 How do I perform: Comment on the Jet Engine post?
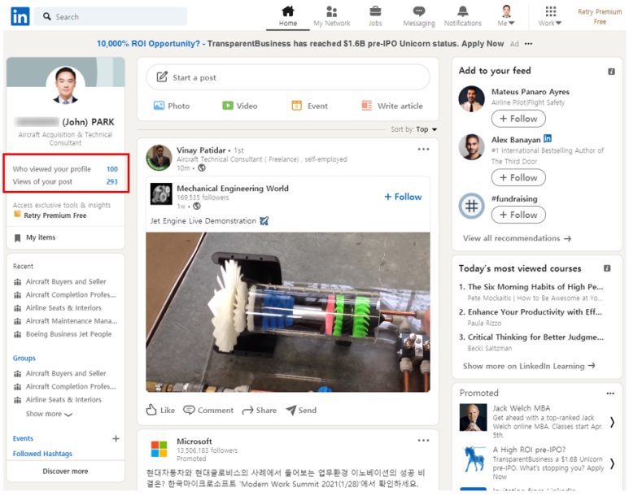(x=208, y=410)
